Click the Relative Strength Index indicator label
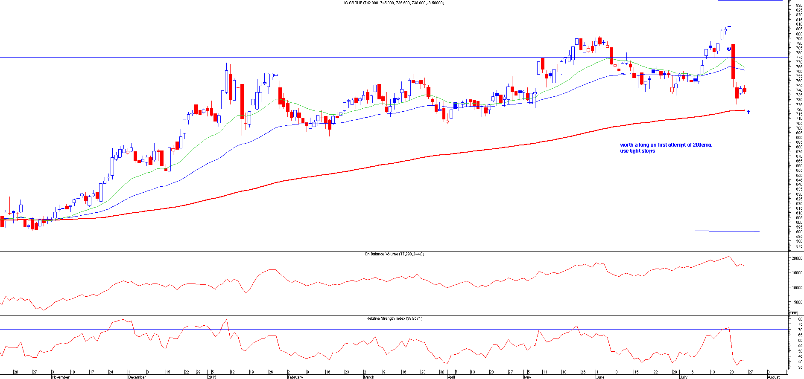This screenshot has height=379, width=804. pyautogui.click(x=394, y=318)
